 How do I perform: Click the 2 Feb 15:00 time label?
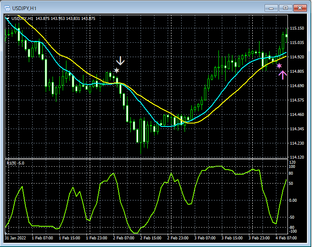coord(151,238)
